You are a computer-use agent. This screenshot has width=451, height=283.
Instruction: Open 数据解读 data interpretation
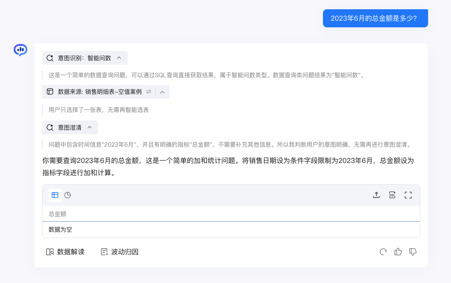click(65, 252)
